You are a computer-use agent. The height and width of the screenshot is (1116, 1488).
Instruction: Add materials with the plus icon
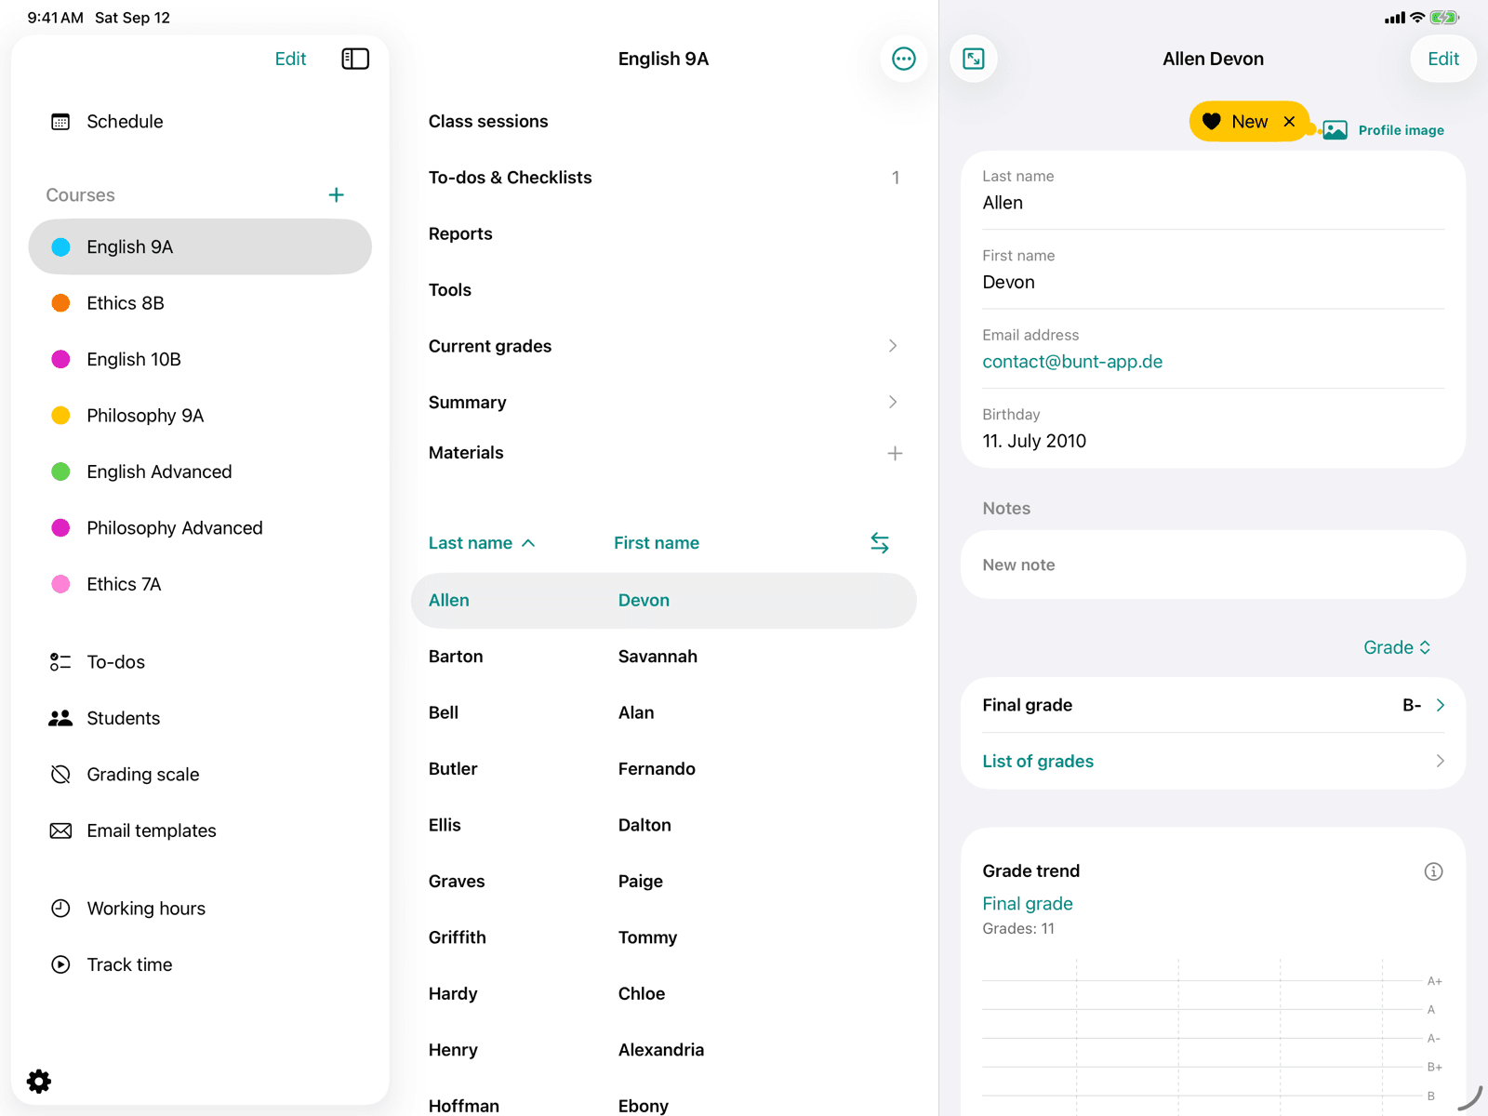tap(895, 454)
